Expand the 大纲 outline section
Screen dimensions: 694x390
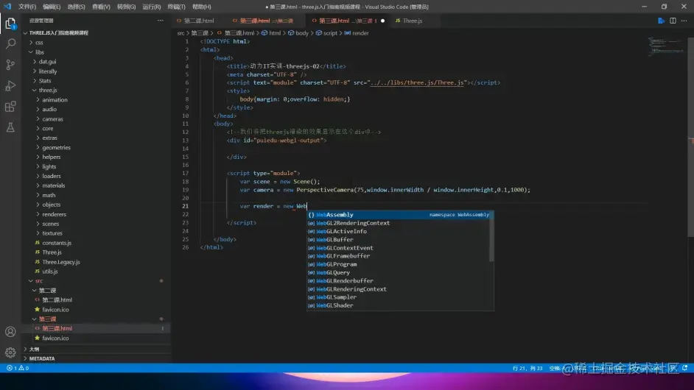pos(34,350)
